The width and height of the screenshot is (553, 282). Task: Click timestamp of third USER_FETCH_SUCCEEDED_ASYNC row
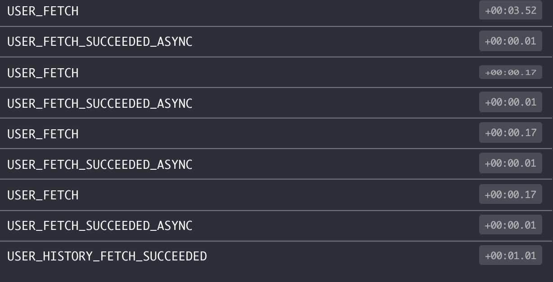pos(510,163)
